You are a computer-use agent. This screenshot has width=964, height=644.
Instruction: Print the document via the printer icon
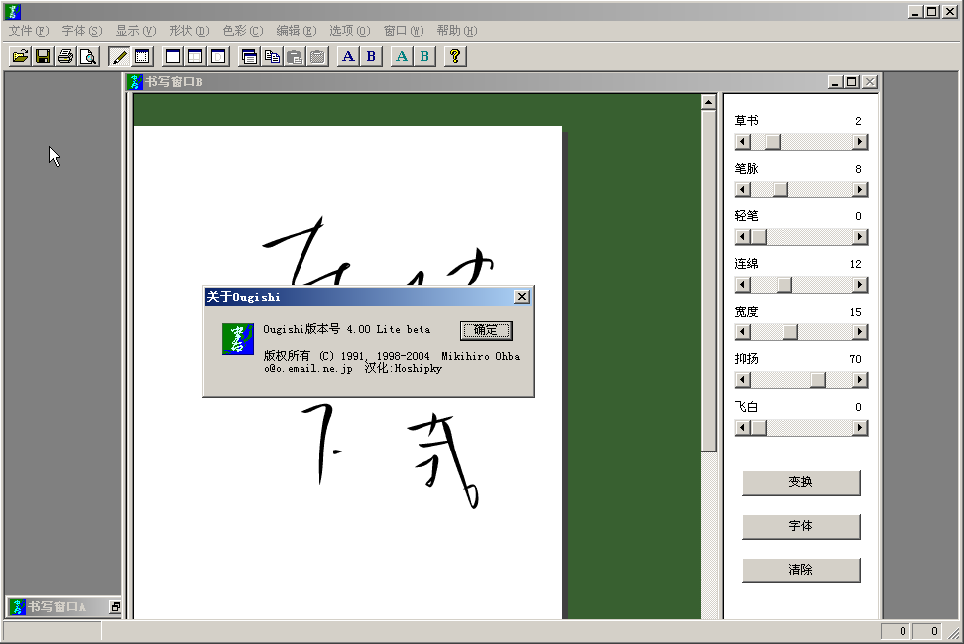pos(65,57)
